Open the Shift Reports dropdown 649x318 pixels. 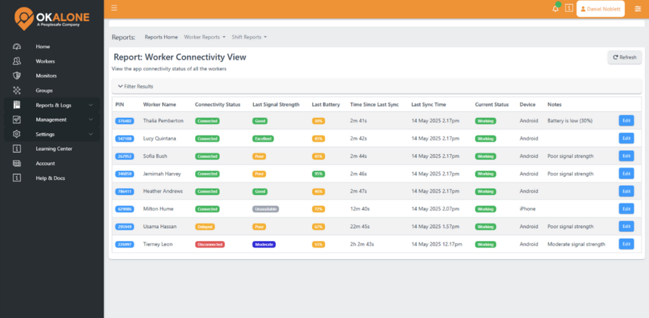click(249, 37)
